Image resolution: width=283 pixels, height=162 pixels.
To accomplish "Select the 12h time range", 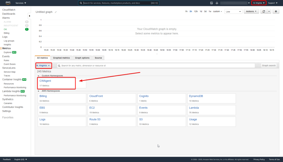I will tap(196, 12).
